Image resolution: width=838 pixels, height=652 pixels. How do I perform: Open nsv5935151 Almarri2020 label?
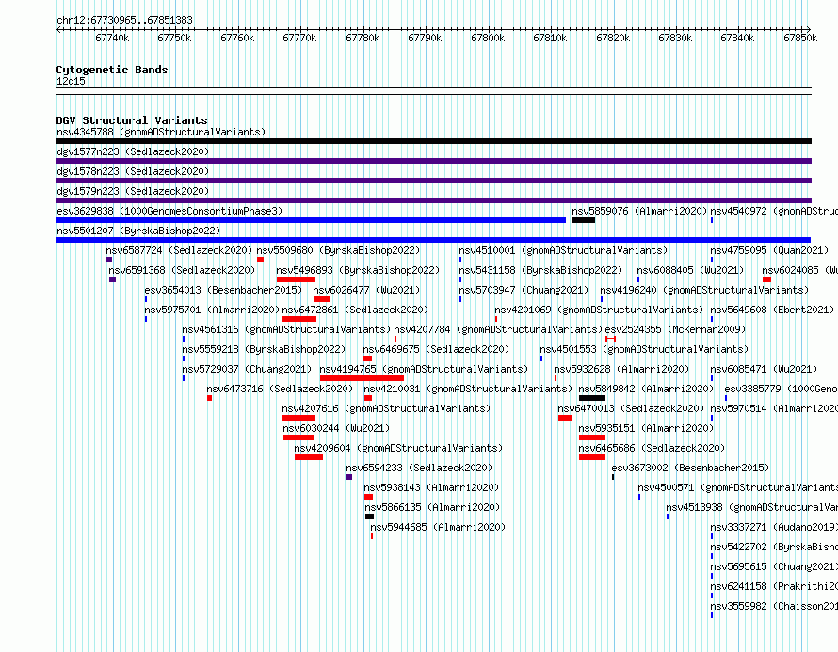pos(646,428)
